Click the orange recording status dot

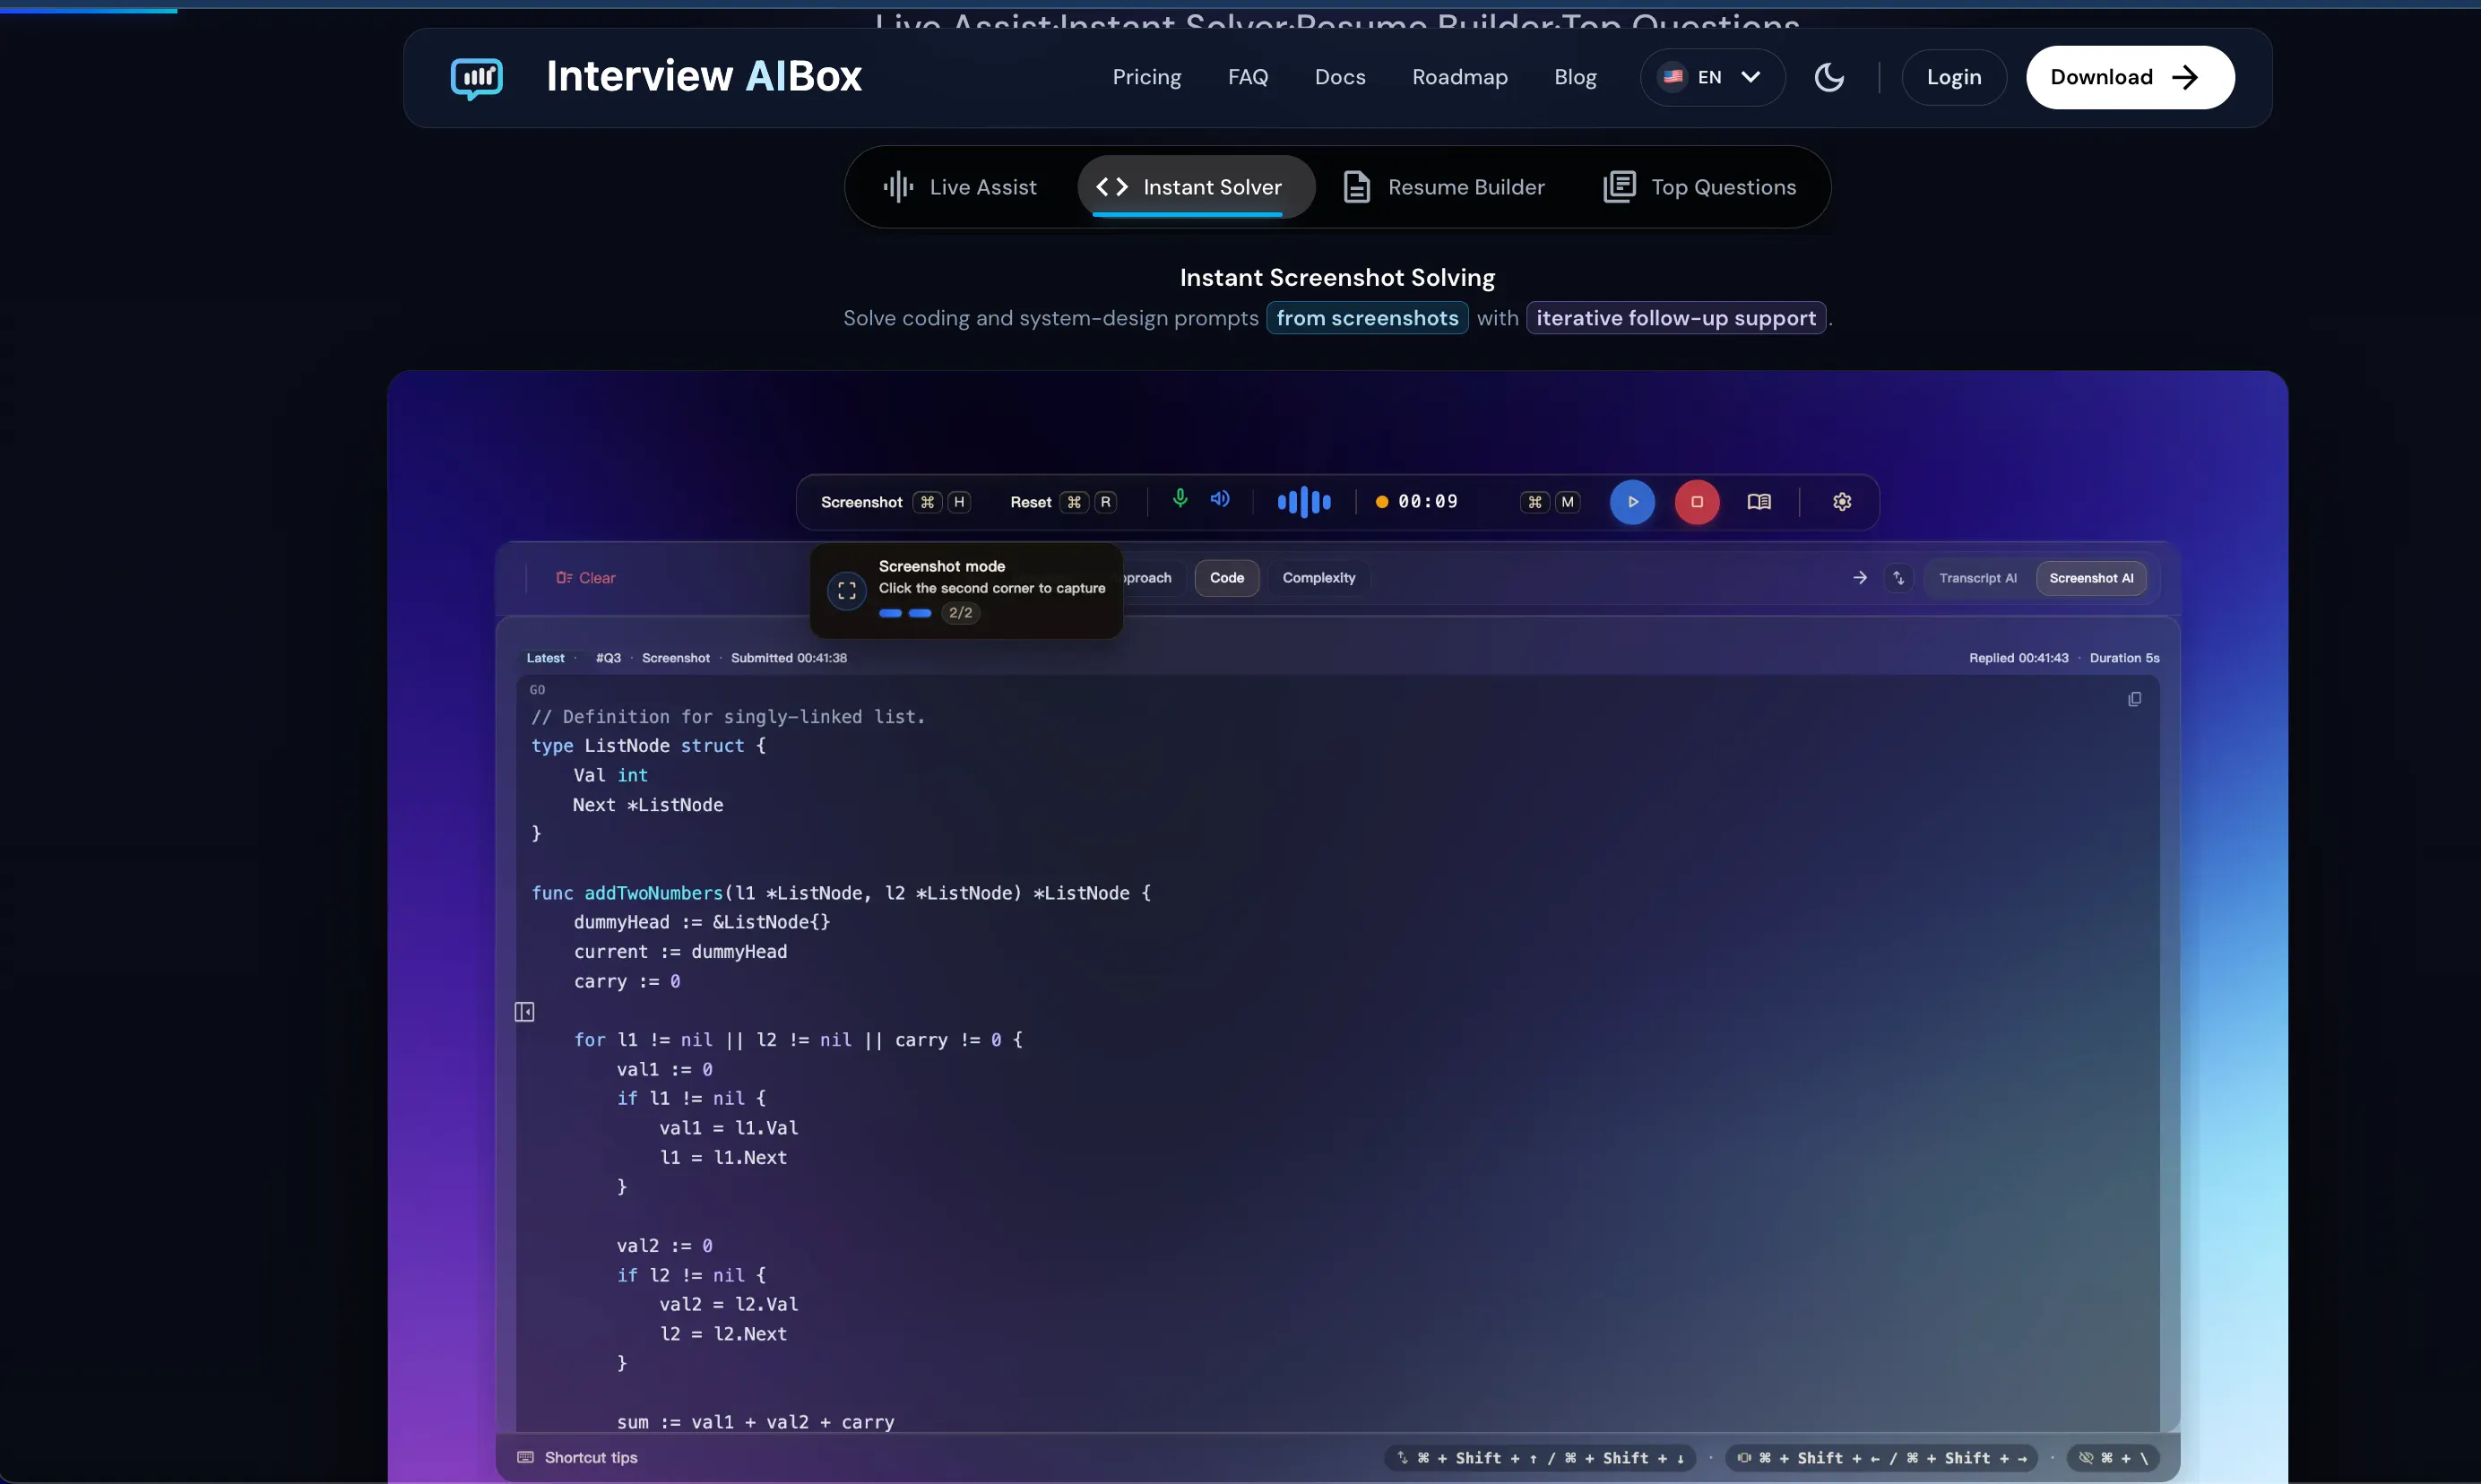point(1381,502)
